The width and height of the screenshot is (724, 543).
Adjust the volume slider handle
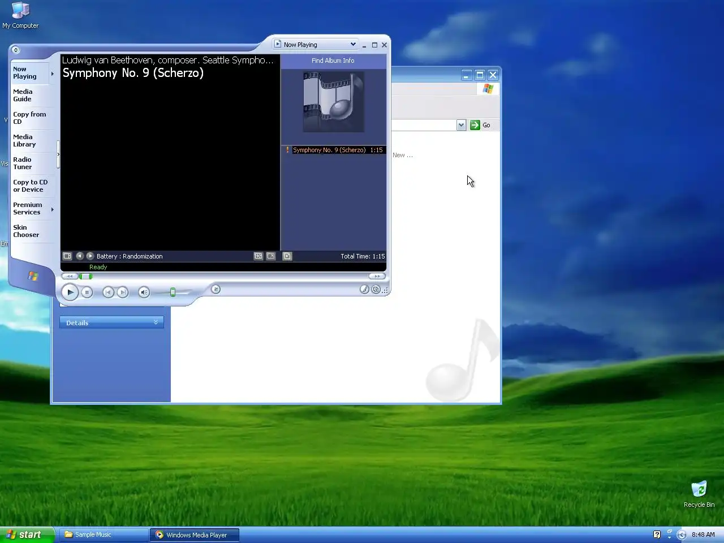coord(173,292)
